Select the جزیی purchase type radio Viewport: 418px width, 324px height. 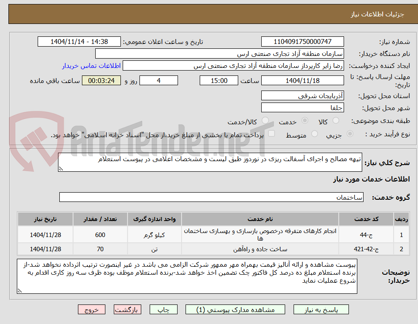coord(350,134)
